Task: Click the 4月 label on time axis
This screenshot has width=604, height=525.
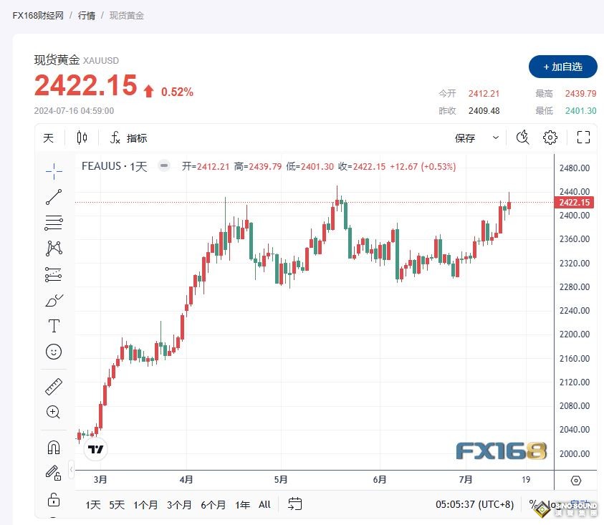Action: (x=186, y=480)
